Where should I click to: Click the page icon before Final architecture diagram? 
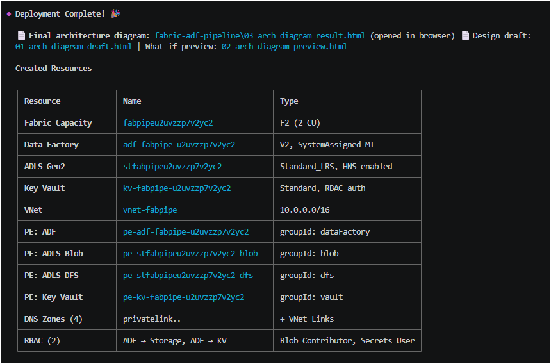21,36
